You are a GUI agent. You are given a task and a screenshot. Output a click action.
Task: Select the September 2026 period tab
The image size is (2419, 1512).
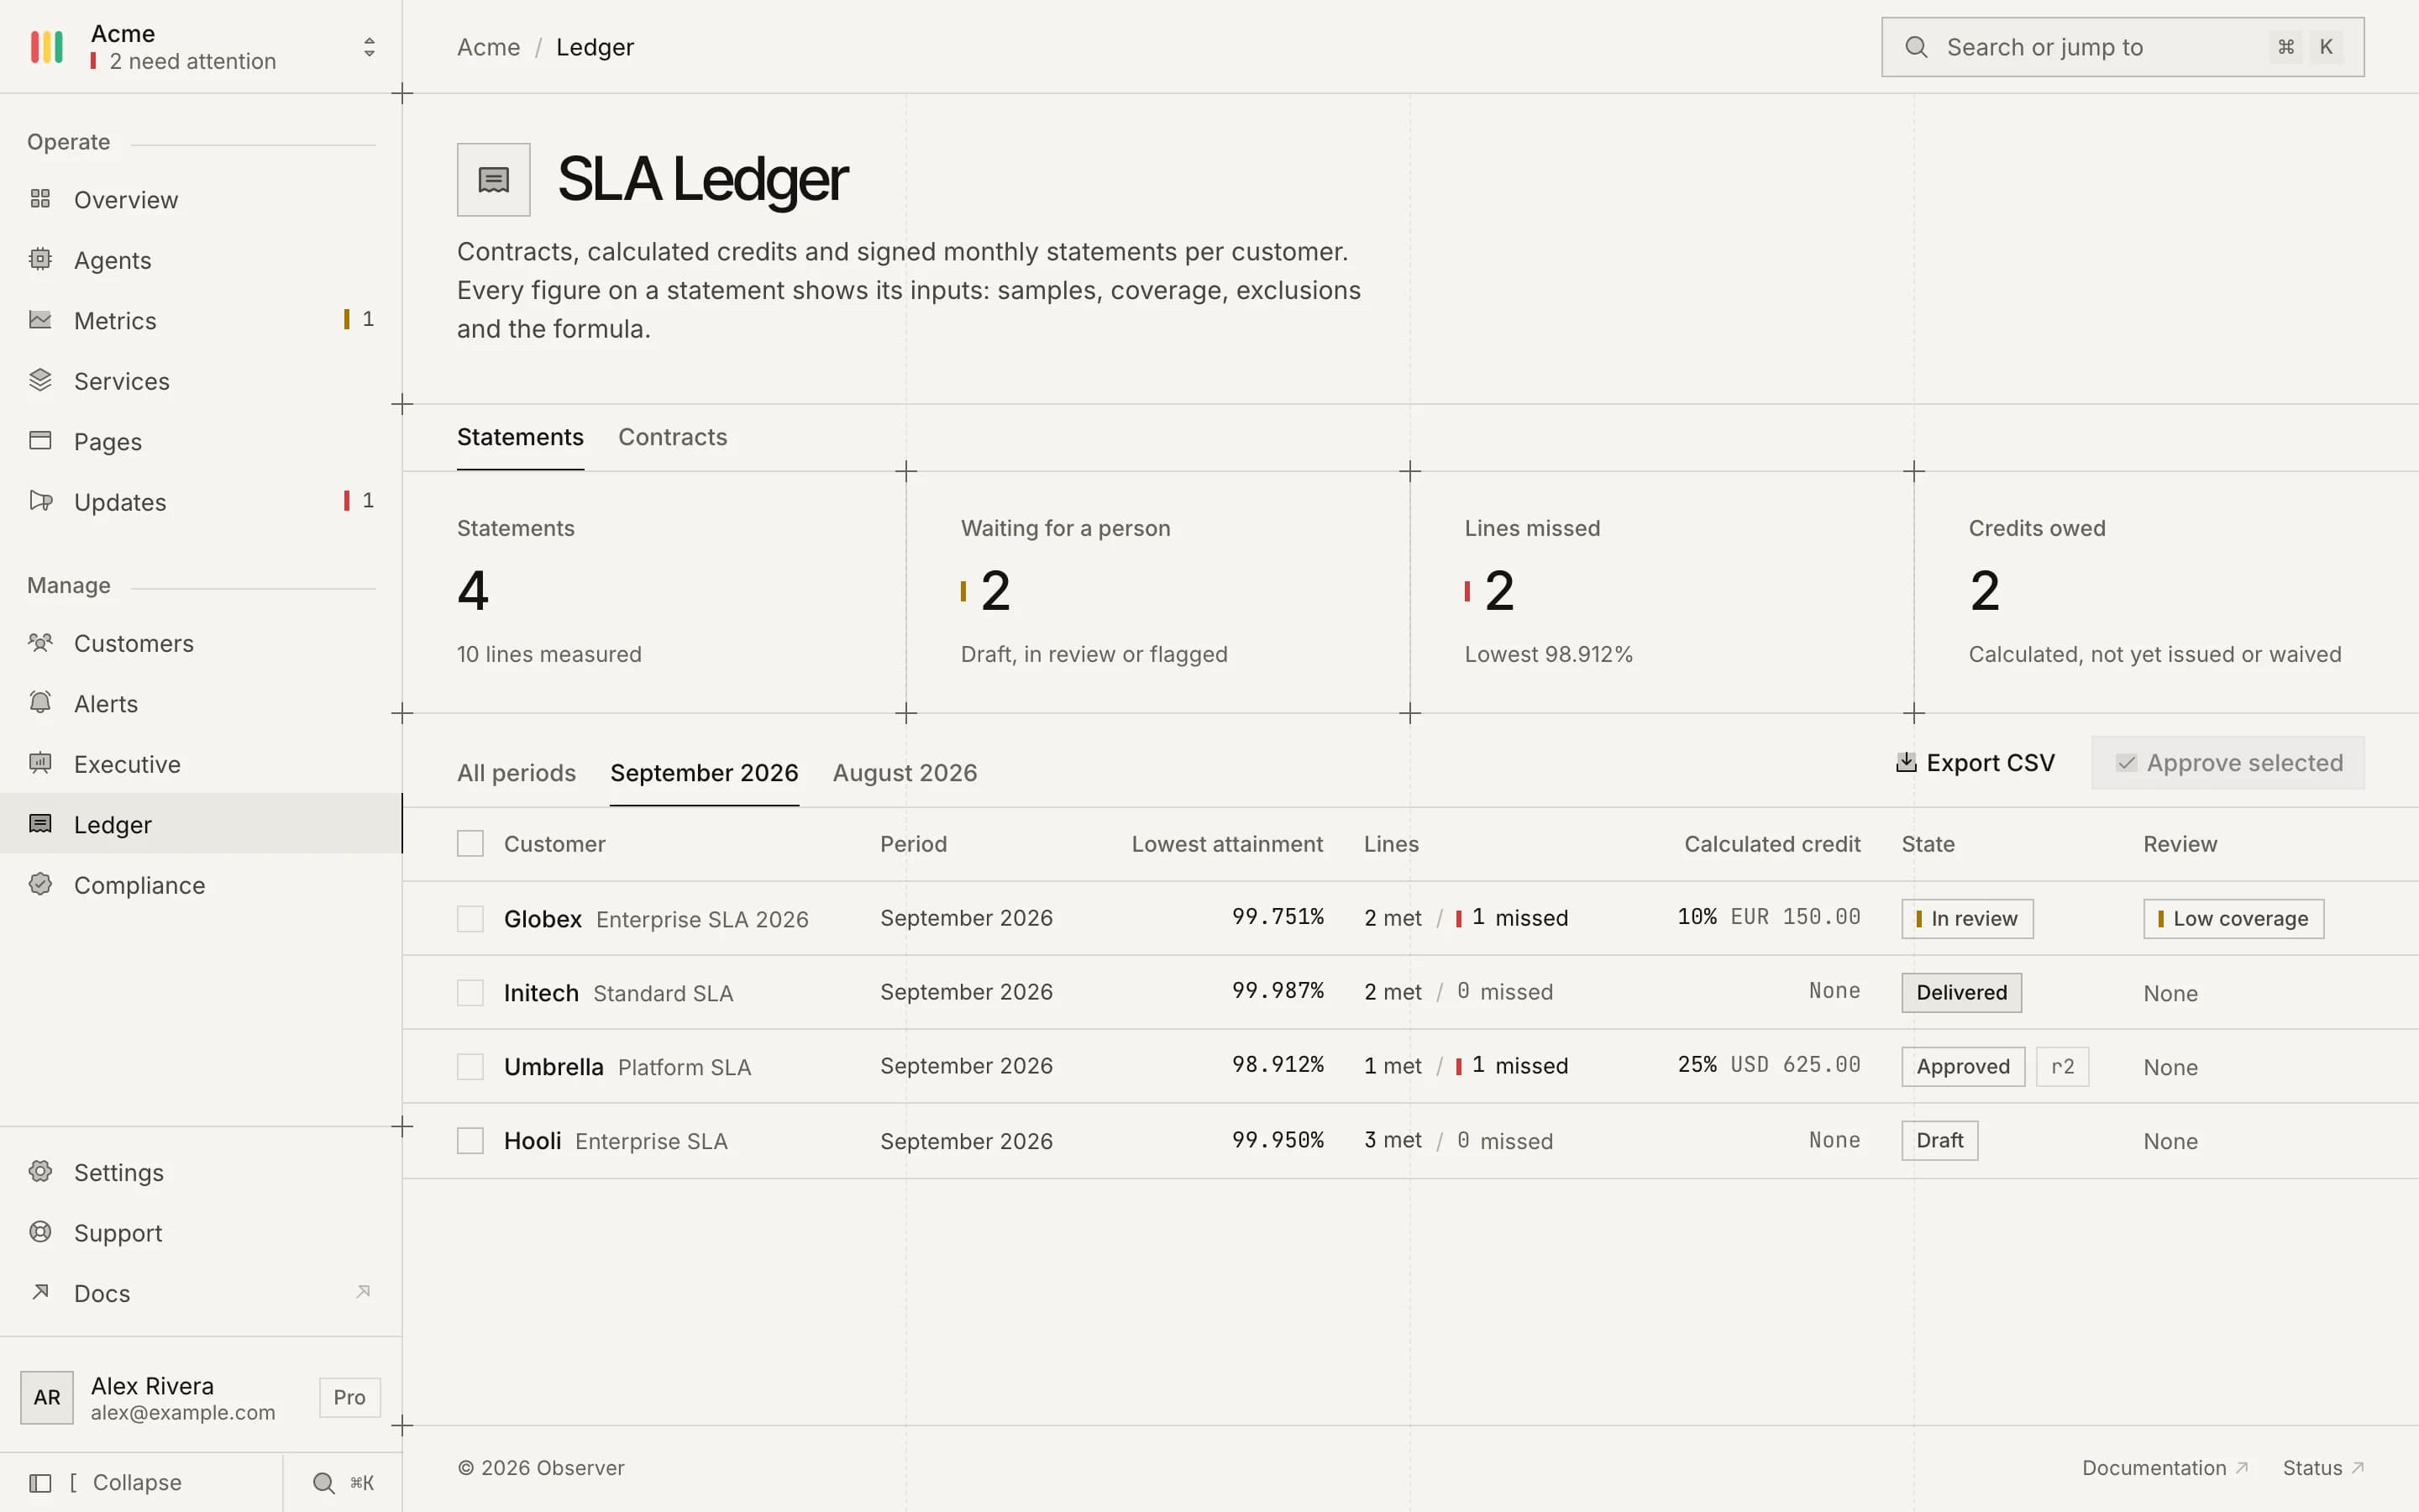pos(704,773)
